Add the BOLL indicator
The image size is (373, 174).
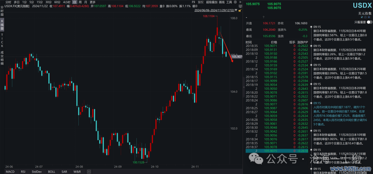[x=51, y=171]
